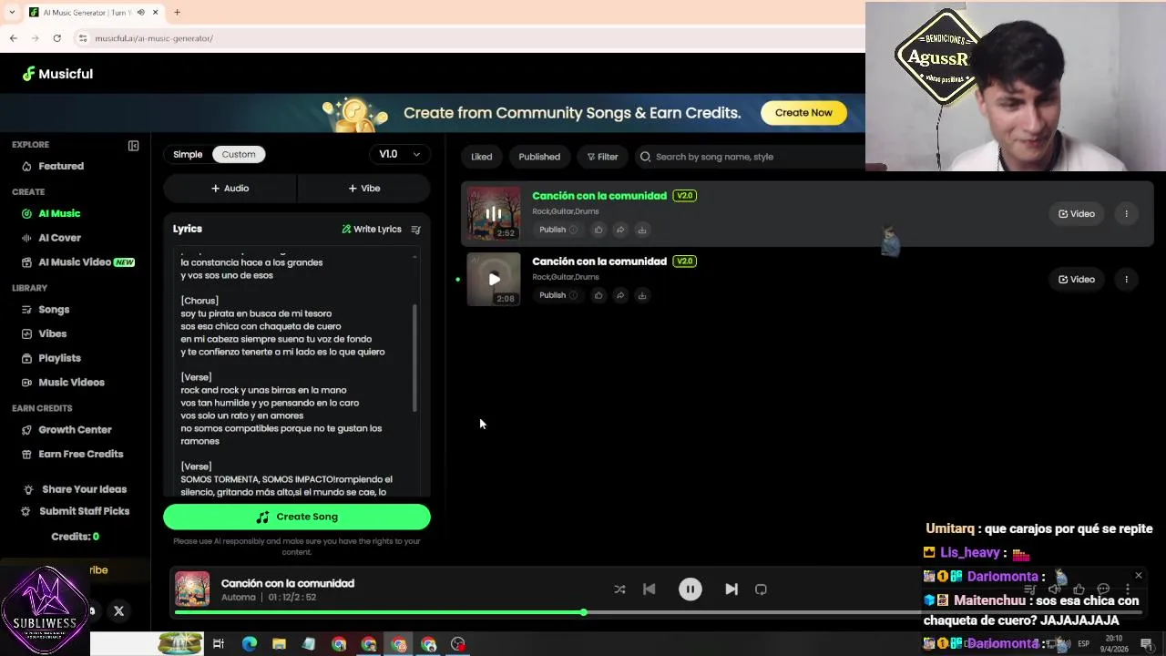This screenshot has width=1166, height=656.
Task: Switch to Simple mode
Action: pos(188,154)
